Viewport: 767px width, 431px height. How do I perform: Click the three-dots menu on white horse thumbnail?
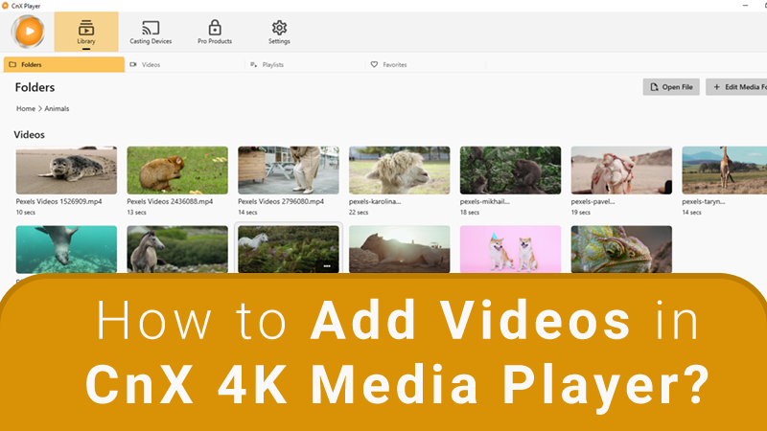point(327,266)
